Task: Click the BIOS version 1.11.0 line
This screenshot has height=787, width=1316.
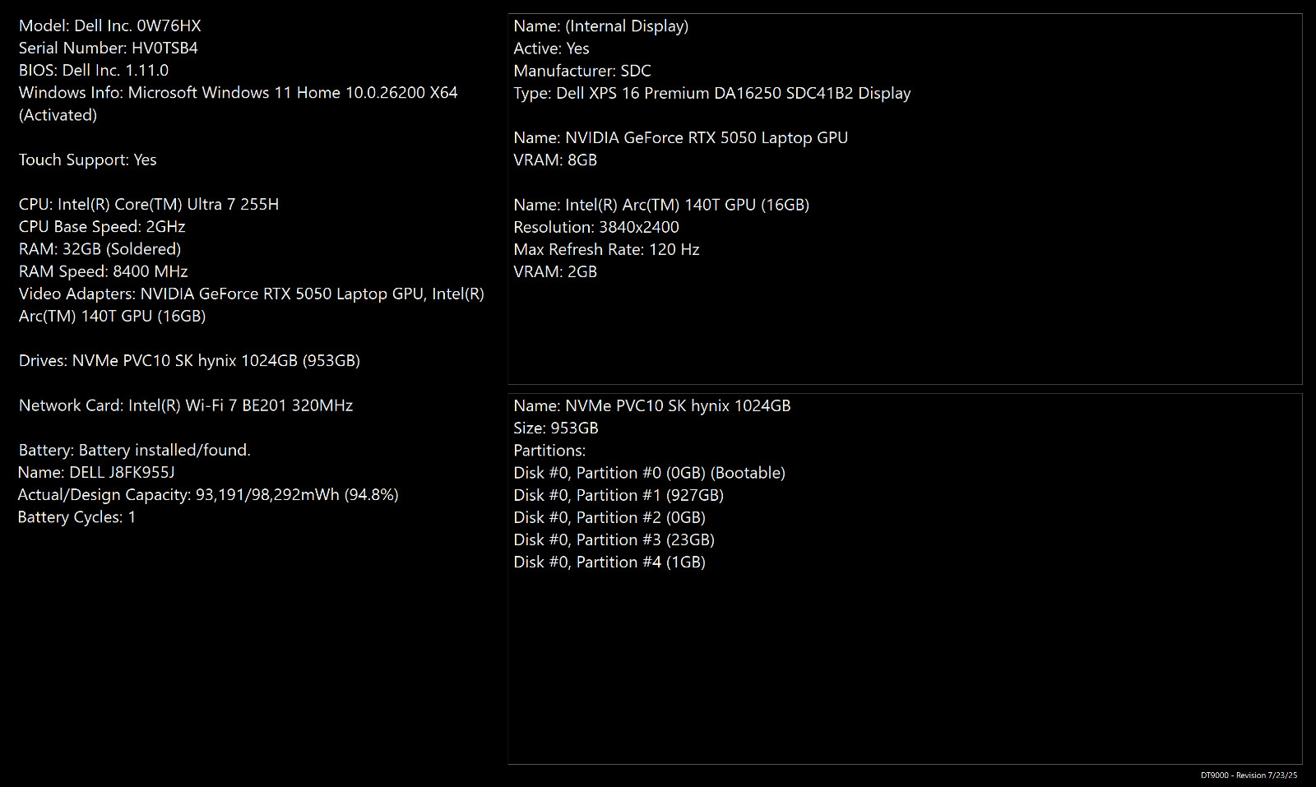Action: tap(94, 70)
